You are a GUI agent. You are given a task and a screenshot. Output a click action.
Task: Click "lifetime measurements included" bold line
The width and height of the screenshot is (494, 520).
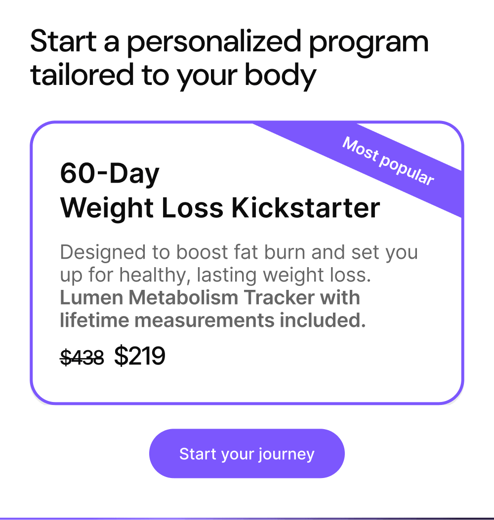(212, 320)
